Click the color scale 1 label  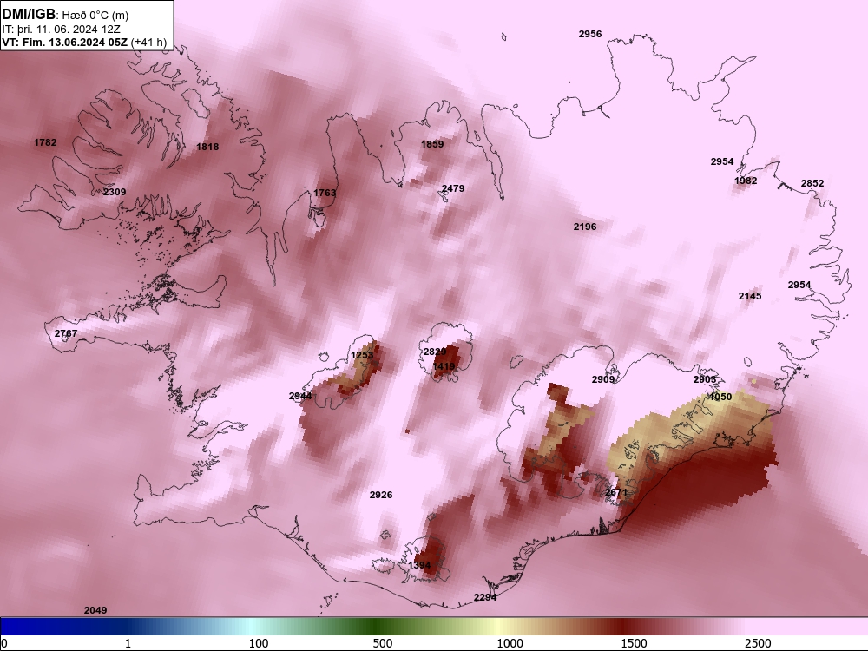pyautogui.click(x=128, y=643)
